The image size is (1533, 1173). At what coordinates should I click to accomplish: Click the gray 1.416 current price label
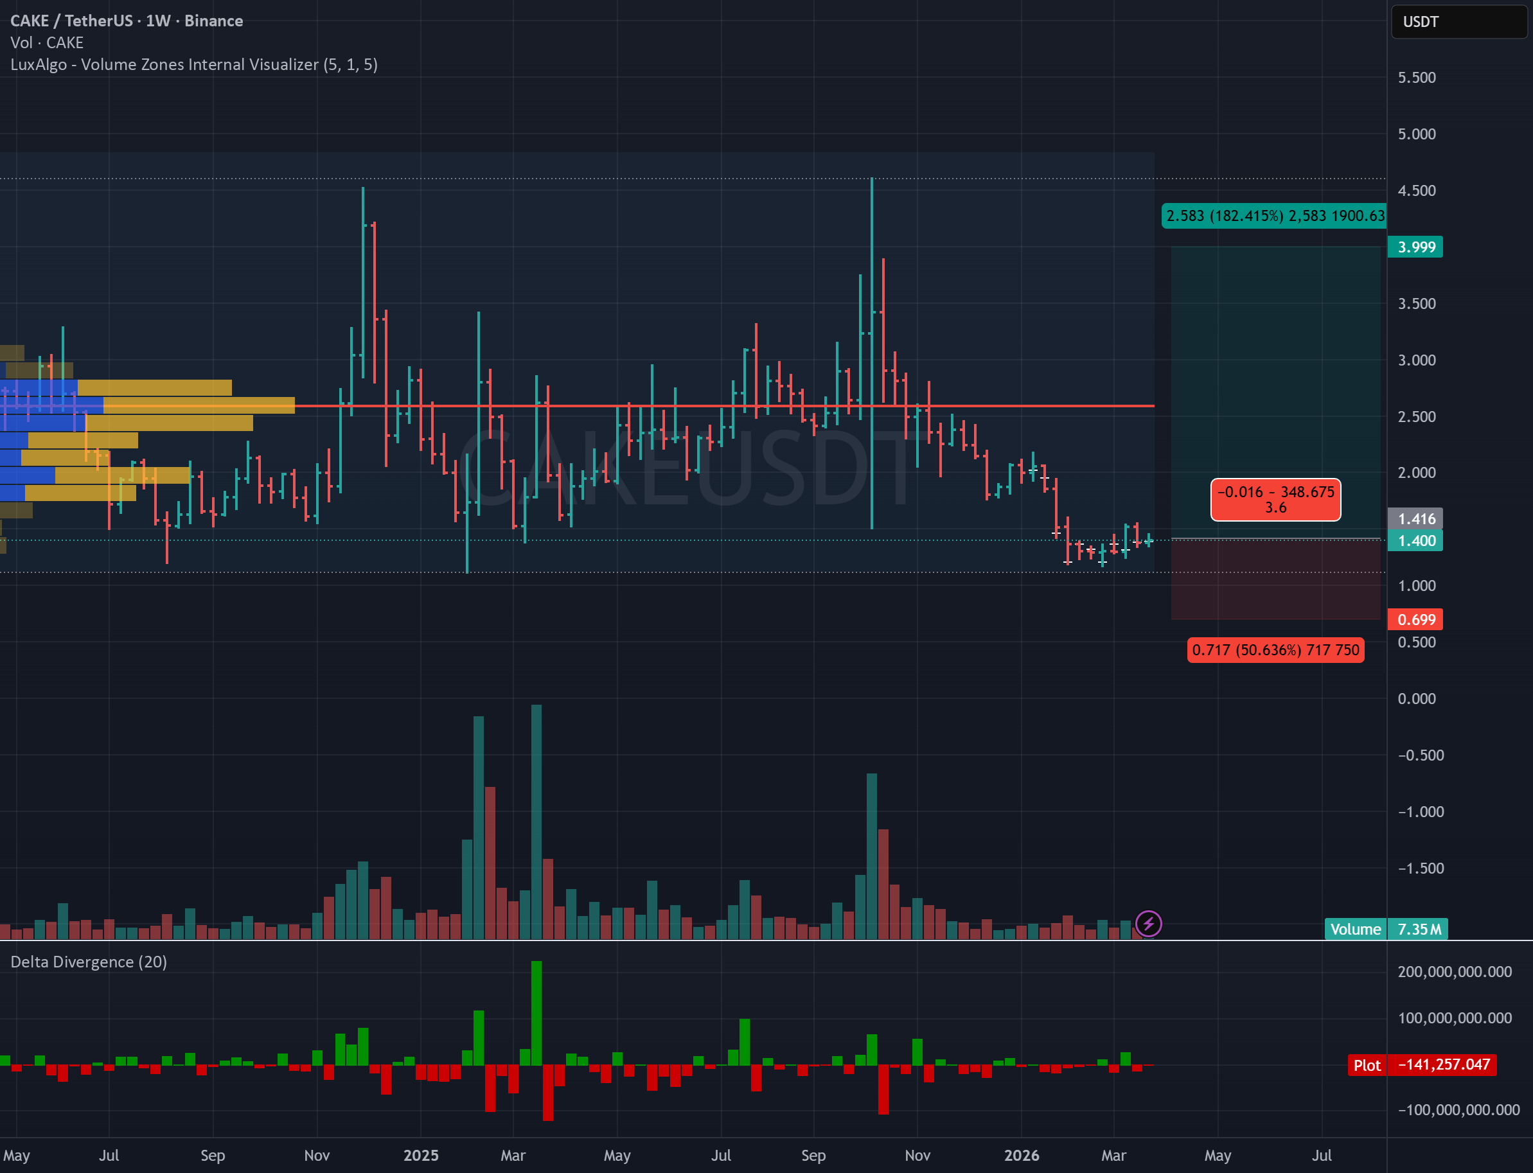click(x=1415, y=519)
